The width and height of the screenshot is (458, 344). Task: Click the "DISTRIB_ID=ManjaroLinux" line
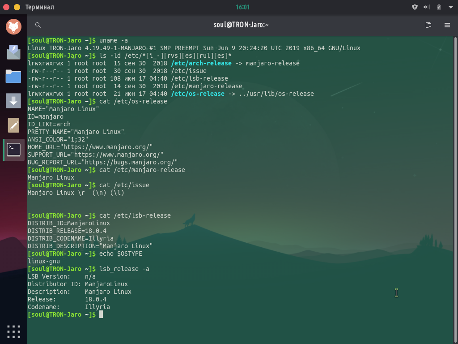(x=69, y=223)
